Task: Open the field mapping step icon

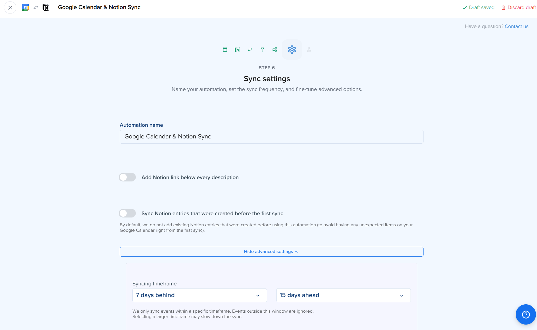Action: pyautogui.click(x=275, y=50)
